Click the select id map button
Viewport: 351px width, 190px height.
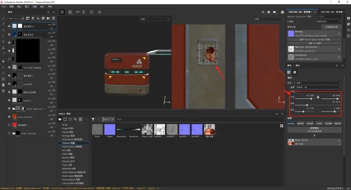tap(314, 43)
